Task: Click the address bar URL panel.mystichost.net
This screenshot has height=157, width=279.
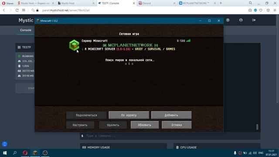Action: (66, 10)
